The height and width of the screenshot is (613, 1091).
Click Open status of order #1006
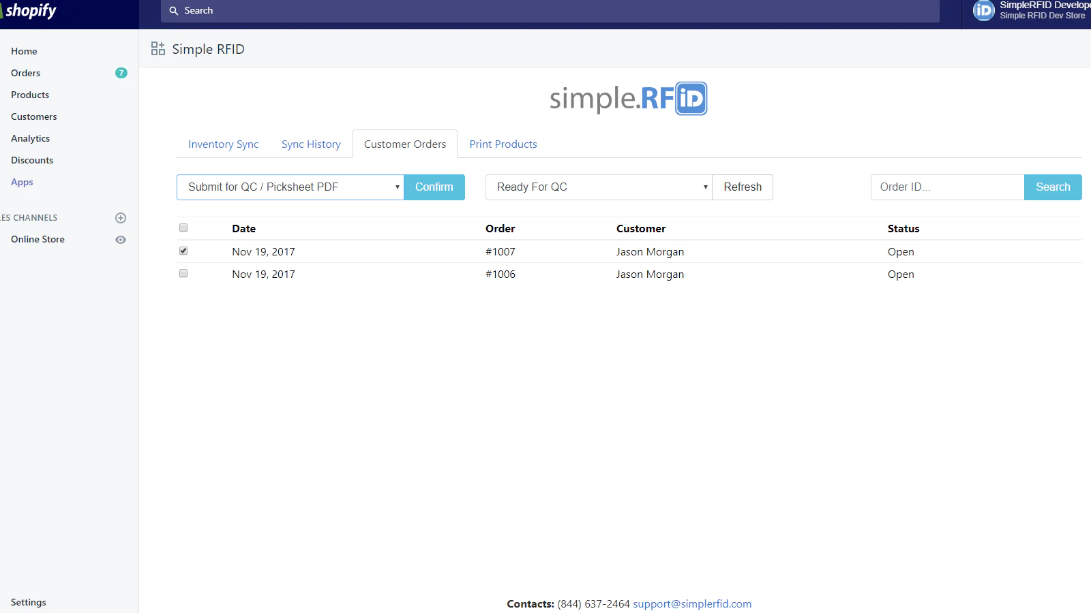point(901,274)
